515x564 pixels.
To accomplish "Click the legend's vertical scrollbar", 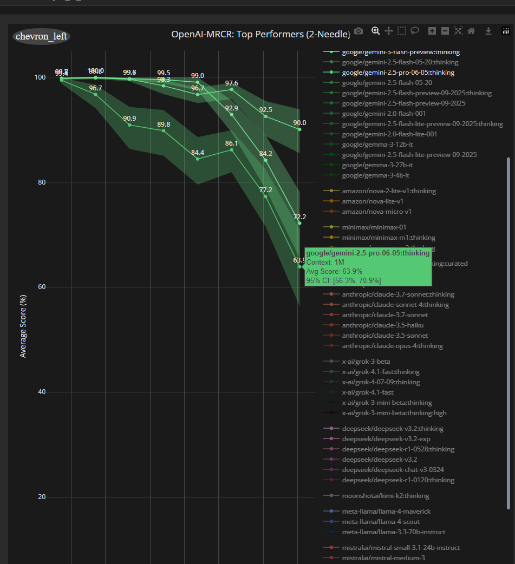I will click(x=508, y=332).
